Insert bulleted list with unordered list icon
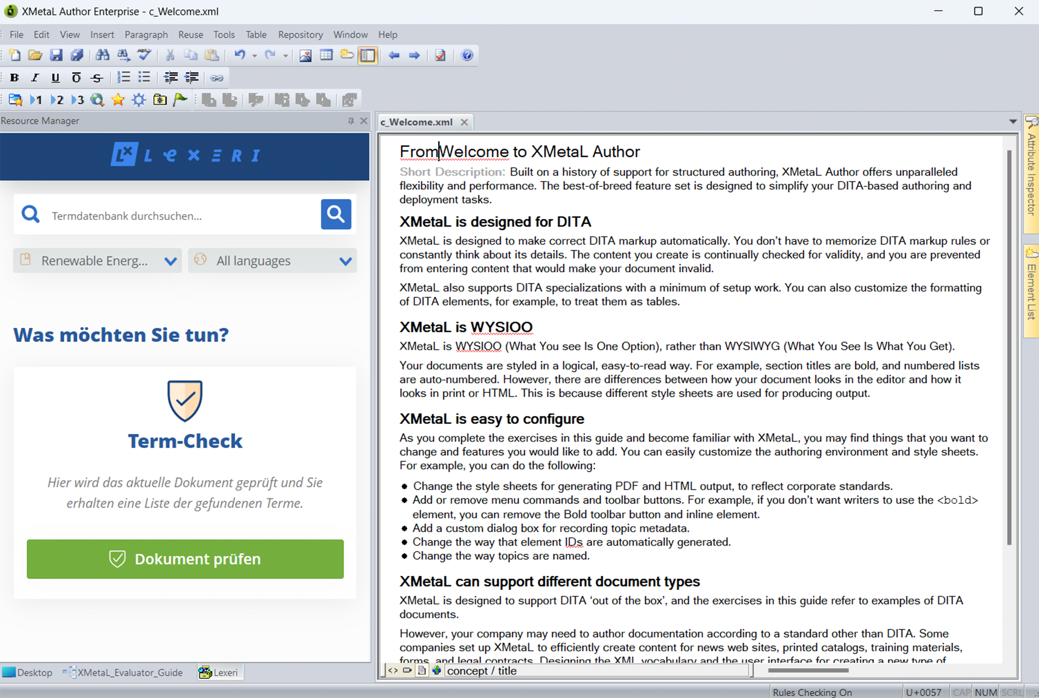 (x=144, y=78)
